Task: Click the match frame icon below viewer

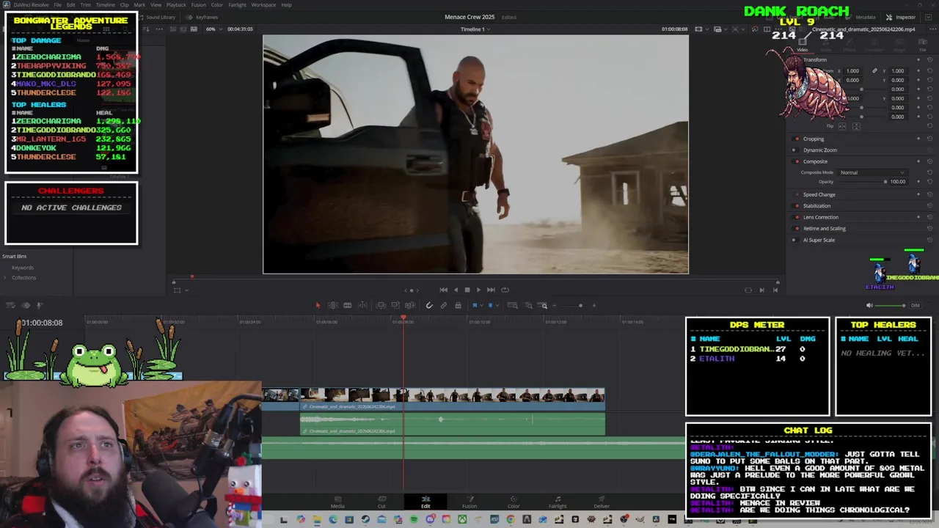Action: click(x=748, y=290)
